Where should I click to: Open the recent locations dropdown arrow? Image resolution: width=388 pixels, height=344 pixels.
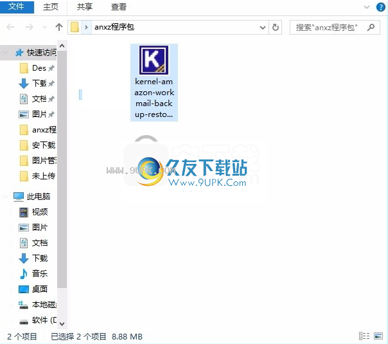[x=44, y=27]
